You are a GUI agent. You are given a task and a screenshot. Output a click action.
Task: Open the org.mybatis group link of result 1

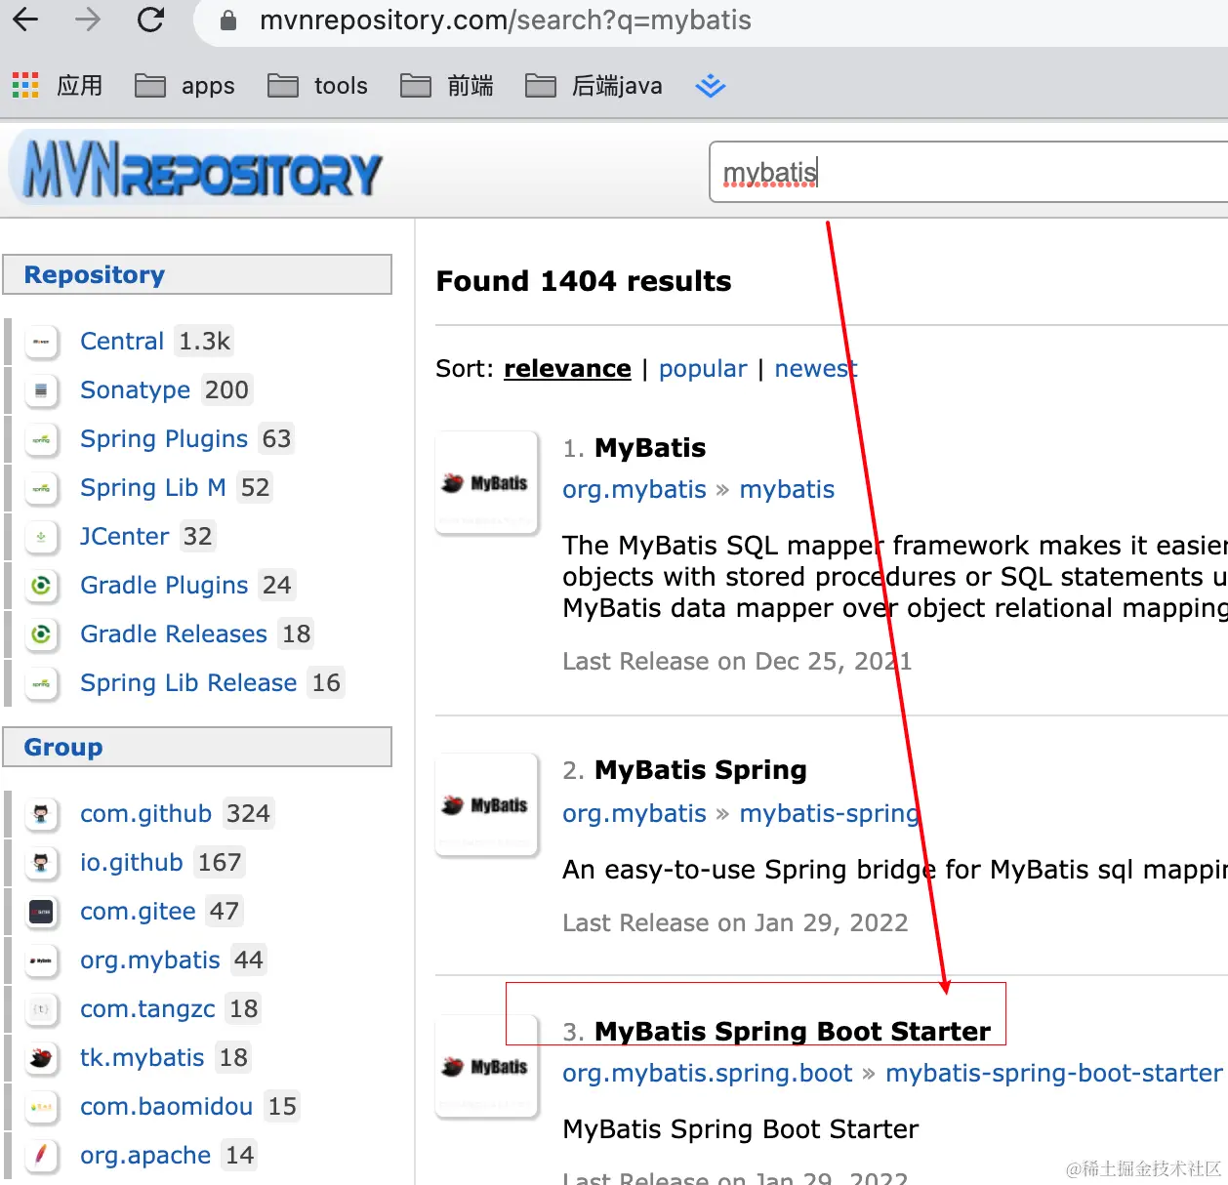click(x=634, y=490)
